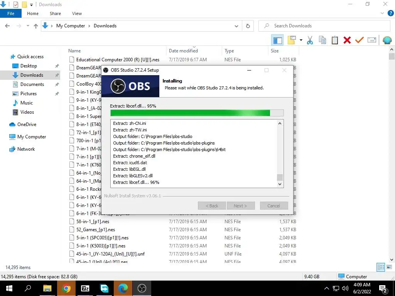Open Microsoft Edge from taskbar
Image resolution: width=395 pixels, height=296 pixels.
(123, 288)
